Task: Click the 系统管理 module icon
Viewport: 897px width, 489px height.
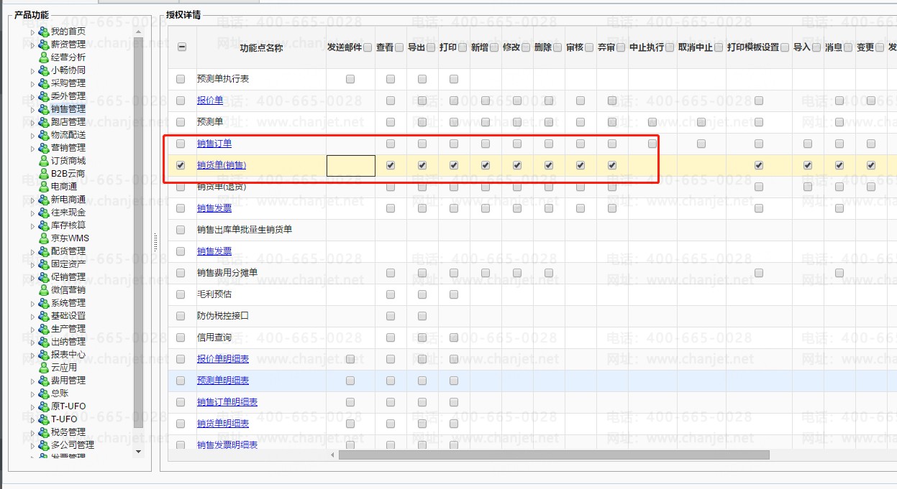Action: [x=44, y=303]
